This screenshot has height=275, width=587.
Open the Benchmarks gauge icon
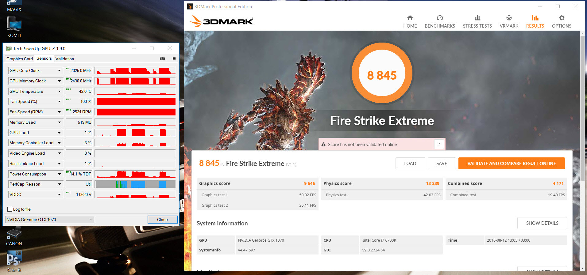tap(440, 18)
